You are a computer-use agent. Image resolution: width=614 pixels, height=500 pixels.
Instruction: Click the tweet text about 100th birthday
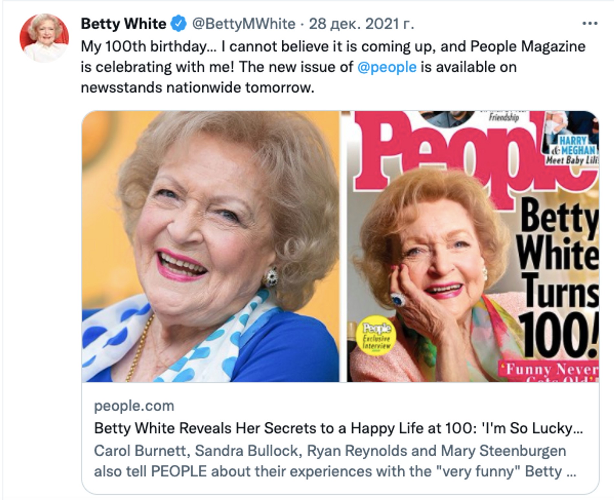pyautogui.click(x=333, y=47)
